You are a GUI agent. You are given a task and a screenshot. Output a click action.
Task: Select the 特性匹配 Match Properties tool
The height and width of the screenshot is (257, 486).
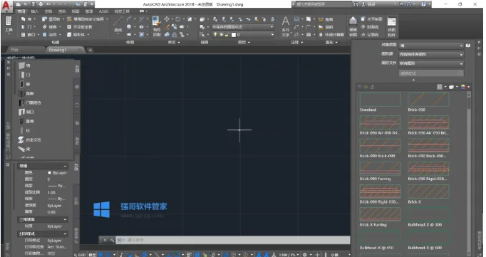pos(157,26)
